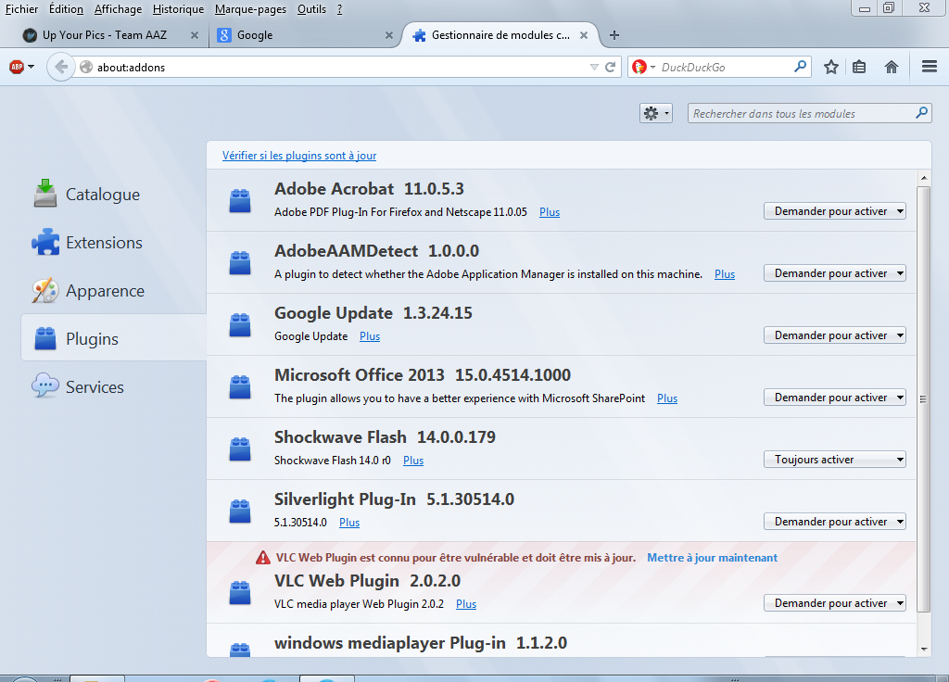Open the Édition menu
Image resolution: width=949 pixels, height=682 pixels.
(66, 9)
